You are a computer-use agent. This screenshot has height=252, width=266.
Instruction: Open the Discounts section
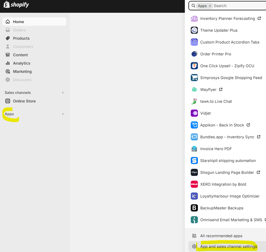[22, 80]
